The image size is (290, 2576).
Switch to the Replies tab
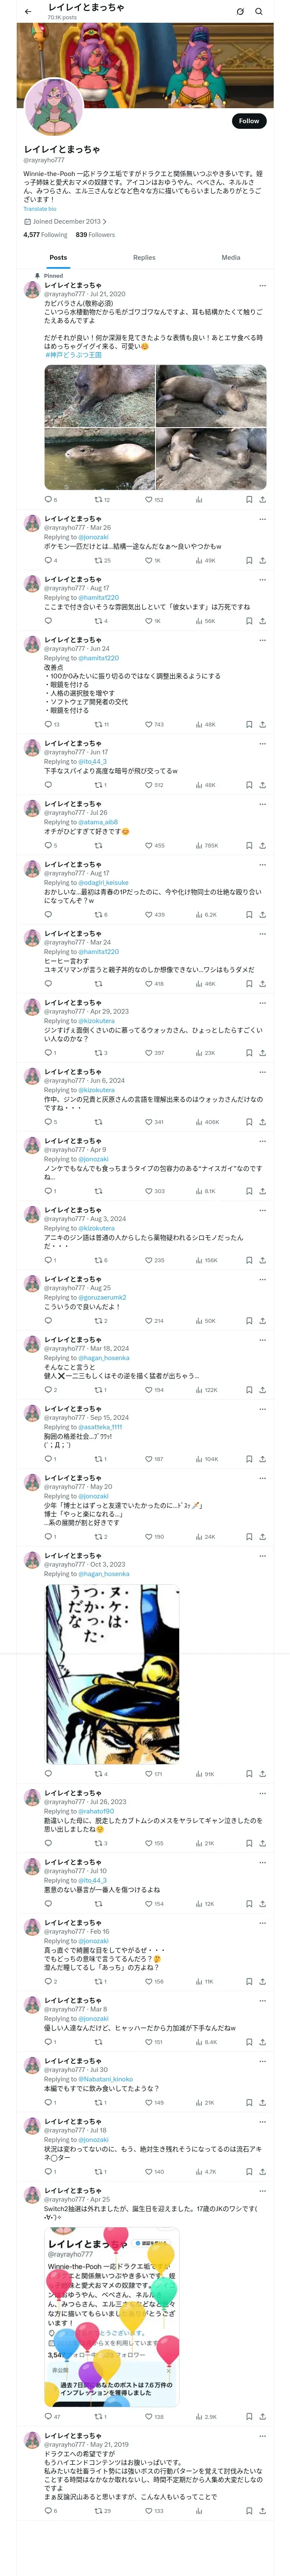[x=144, y=257]
